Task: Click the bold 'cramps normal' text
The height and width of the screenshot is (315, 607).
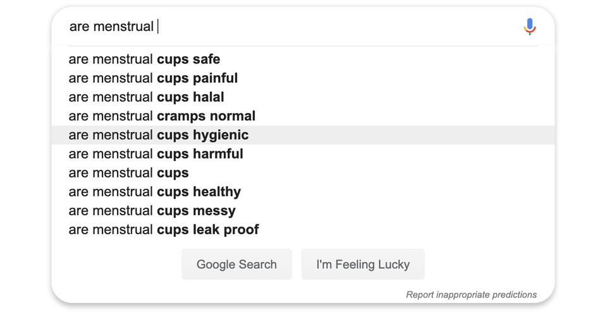Action: pos(206,116)
